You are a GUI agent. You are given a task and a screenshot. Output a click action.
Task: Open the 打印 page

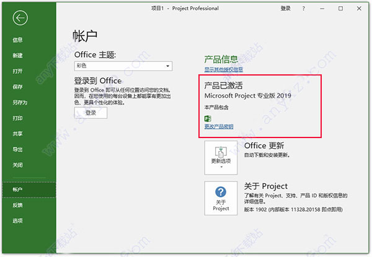click(x=17, y=118)
